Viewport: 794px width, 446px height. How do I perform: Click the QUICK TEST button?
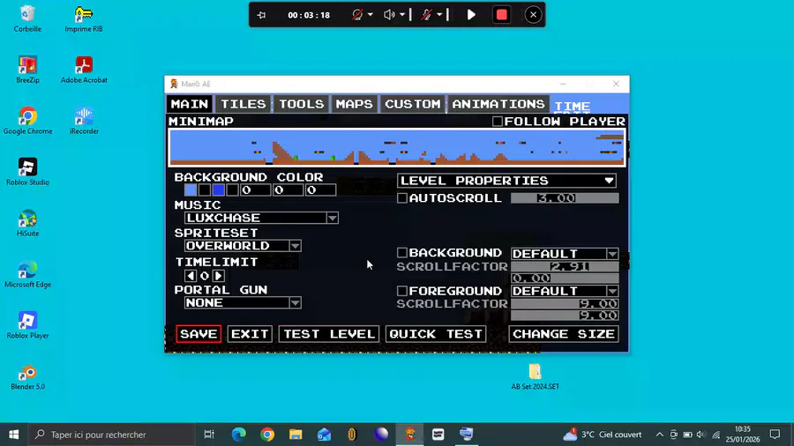tap(436, 334)
